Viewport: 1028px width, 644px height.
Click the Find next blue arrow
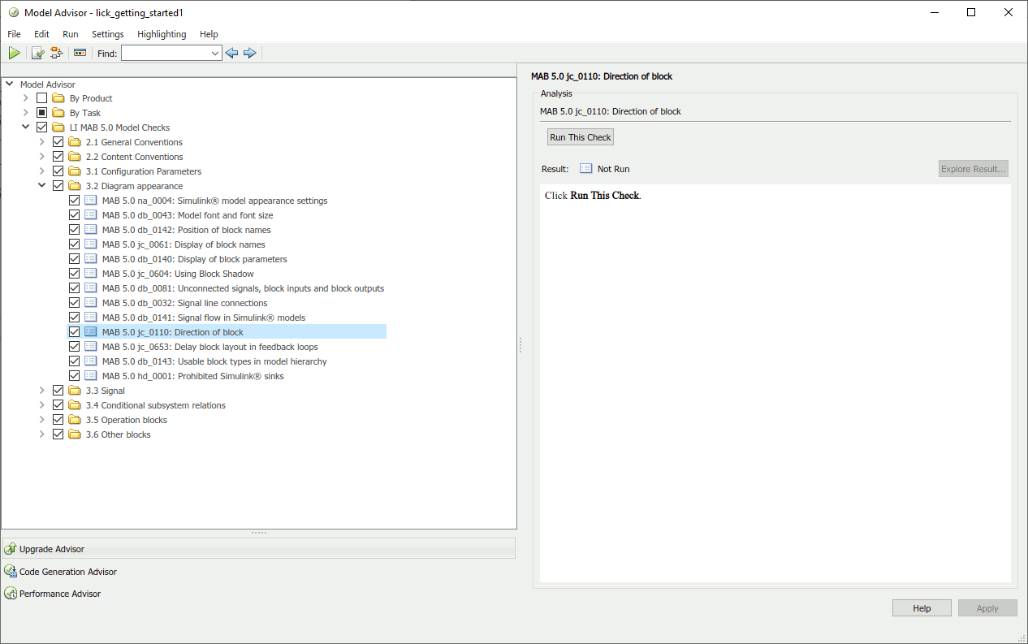(x=250, y=53)
